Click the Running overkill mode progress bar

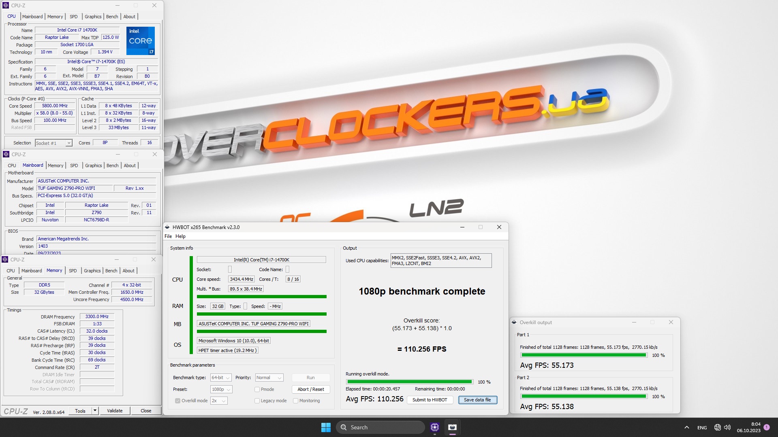[x=410, y=382]
